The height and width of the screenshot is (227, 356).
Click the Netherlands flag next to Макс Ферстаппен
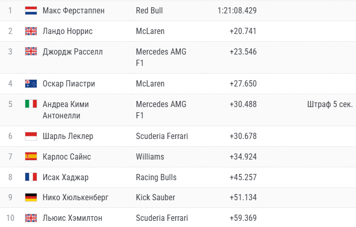point(31,10)
